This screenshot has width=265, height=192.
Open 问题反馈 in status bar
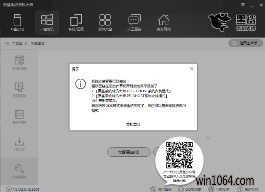[x=219, y=189]
